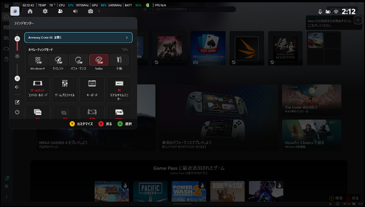Open Microsoft Solitaire Collection tile

[208, 48]
